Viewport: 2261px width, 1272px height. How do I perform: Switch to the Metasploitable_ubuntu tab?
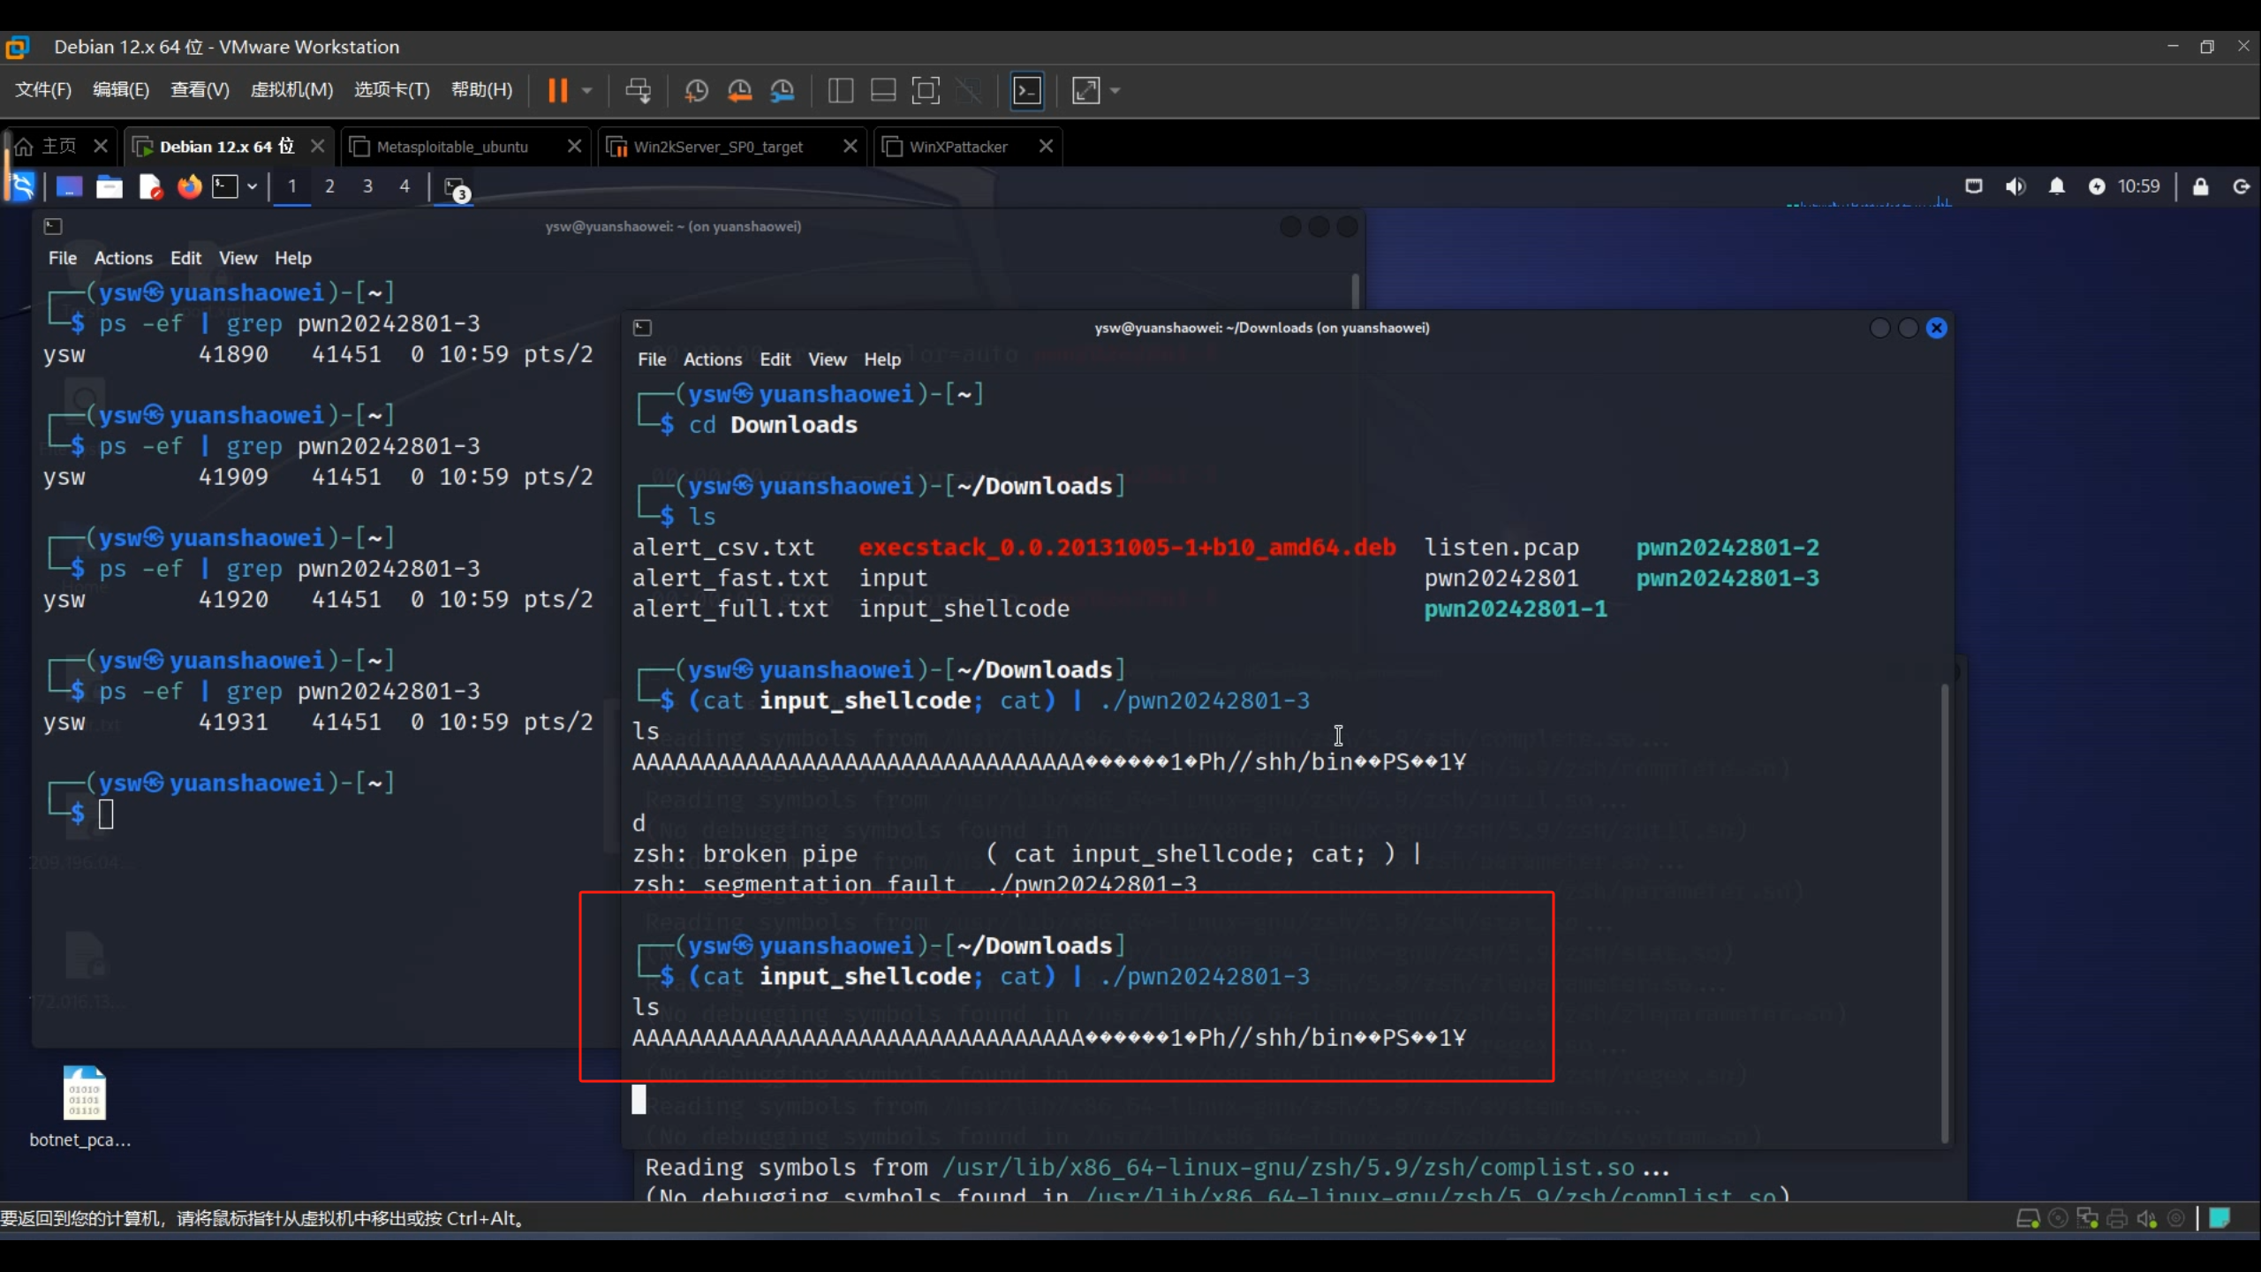coord(452,147)
